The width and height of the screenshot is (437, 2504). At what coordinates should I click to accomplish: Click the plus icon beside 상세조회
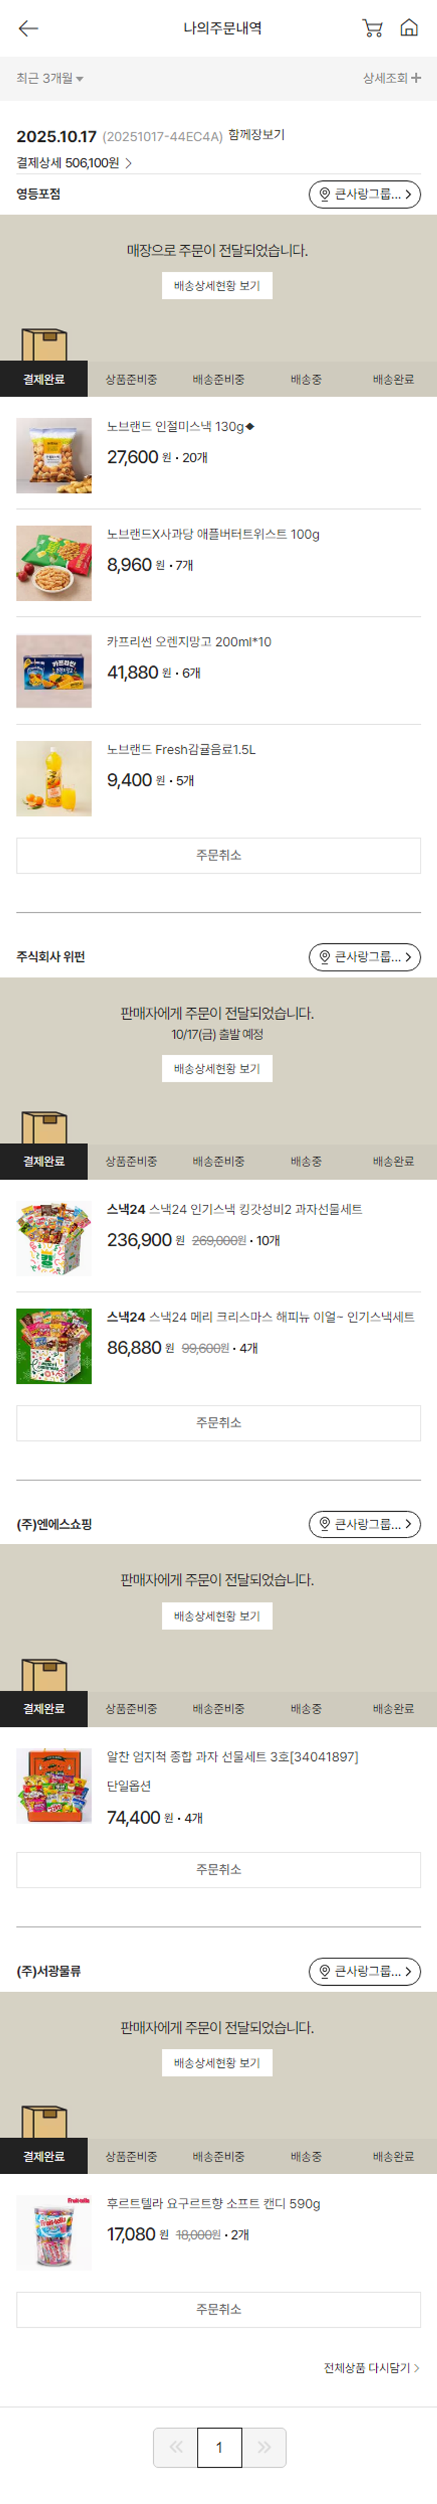417,78
